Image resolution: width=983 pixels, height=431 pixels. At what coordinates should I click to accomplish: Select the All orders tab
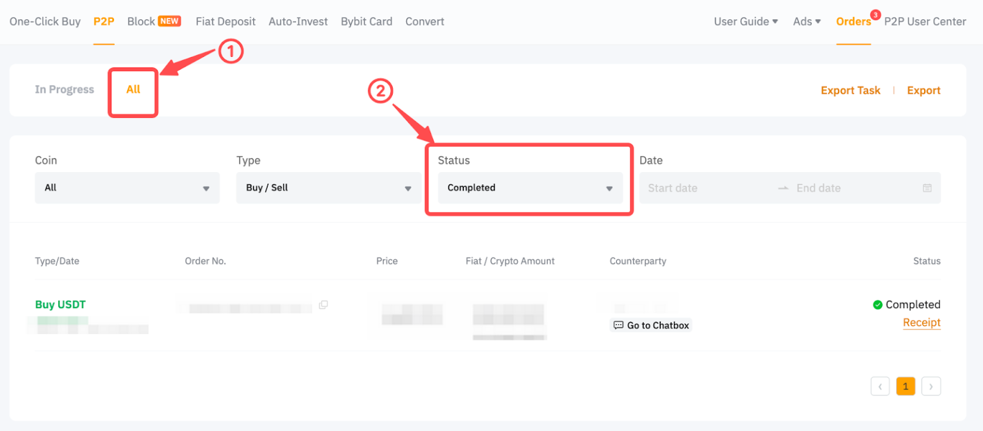tap(133, 89)
